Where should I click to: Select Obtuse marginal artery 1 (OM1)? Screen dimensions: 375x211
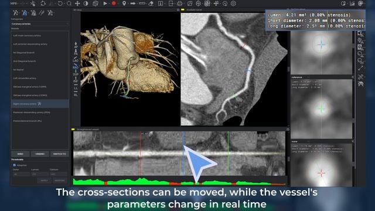coord(40,87)
